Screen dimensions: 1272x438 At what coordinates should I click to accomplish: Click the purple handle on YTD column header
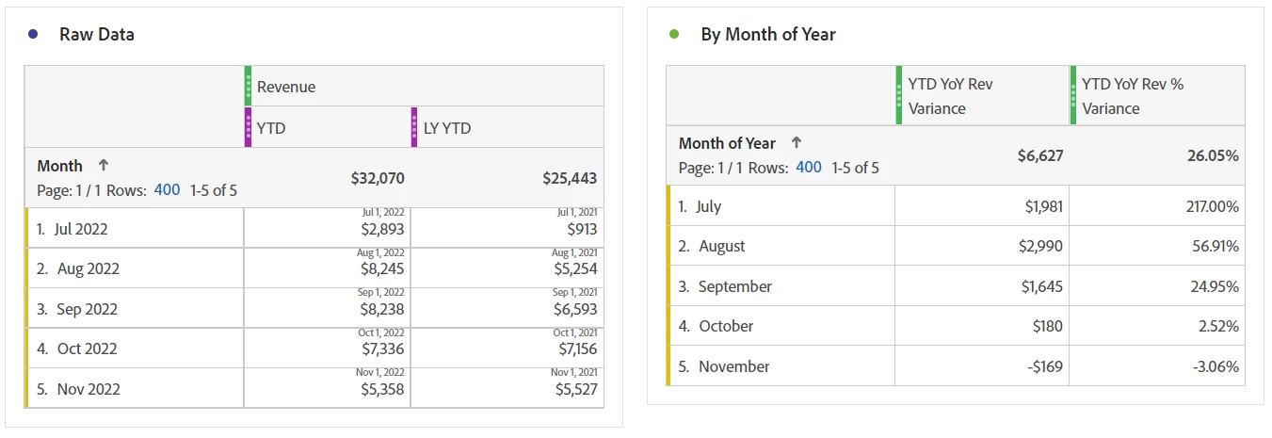coord(248,127)
